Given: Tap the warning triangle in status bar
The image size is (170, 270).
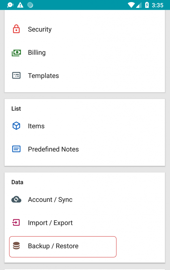Looking at the screenshot, I should tap(20, 5).
